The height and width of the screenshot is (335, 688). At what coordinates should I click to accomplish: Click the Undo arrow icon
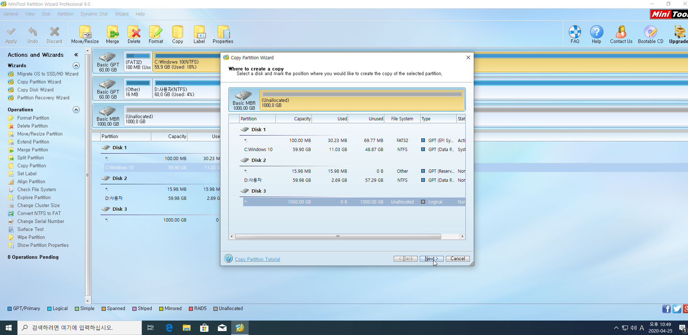33,32
